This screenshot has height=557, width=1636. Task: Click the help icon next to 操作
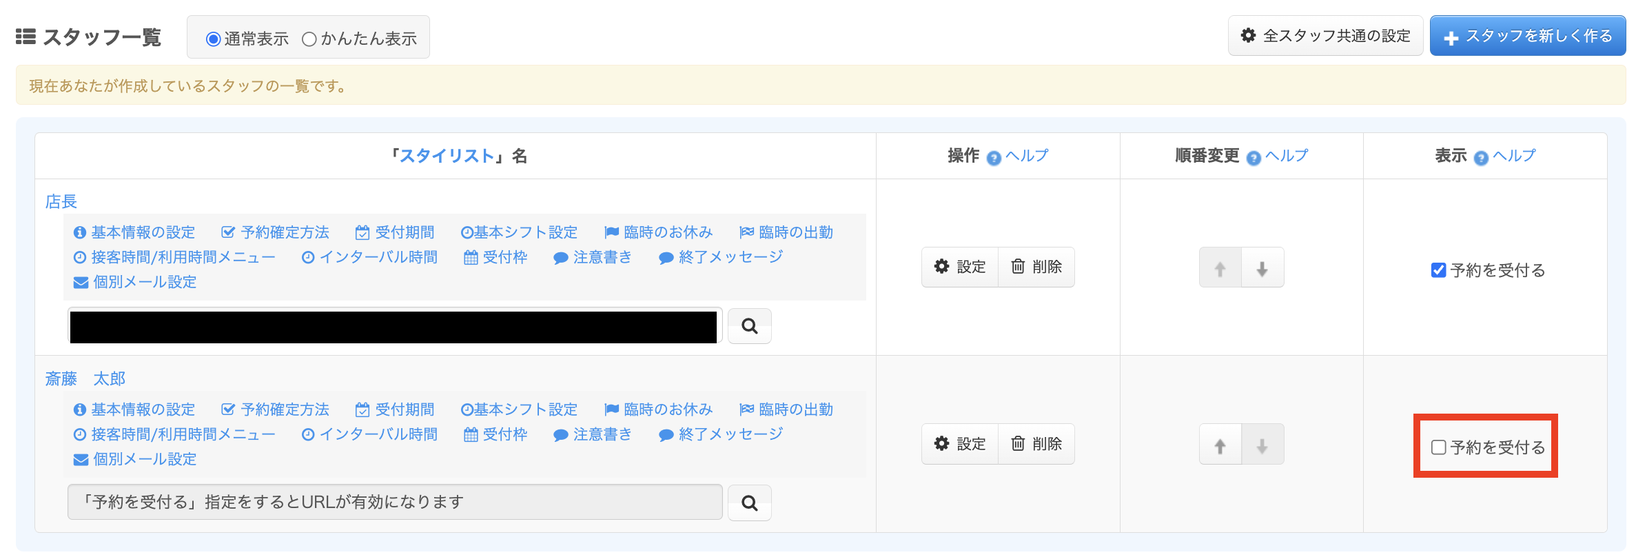pos(994,158)
